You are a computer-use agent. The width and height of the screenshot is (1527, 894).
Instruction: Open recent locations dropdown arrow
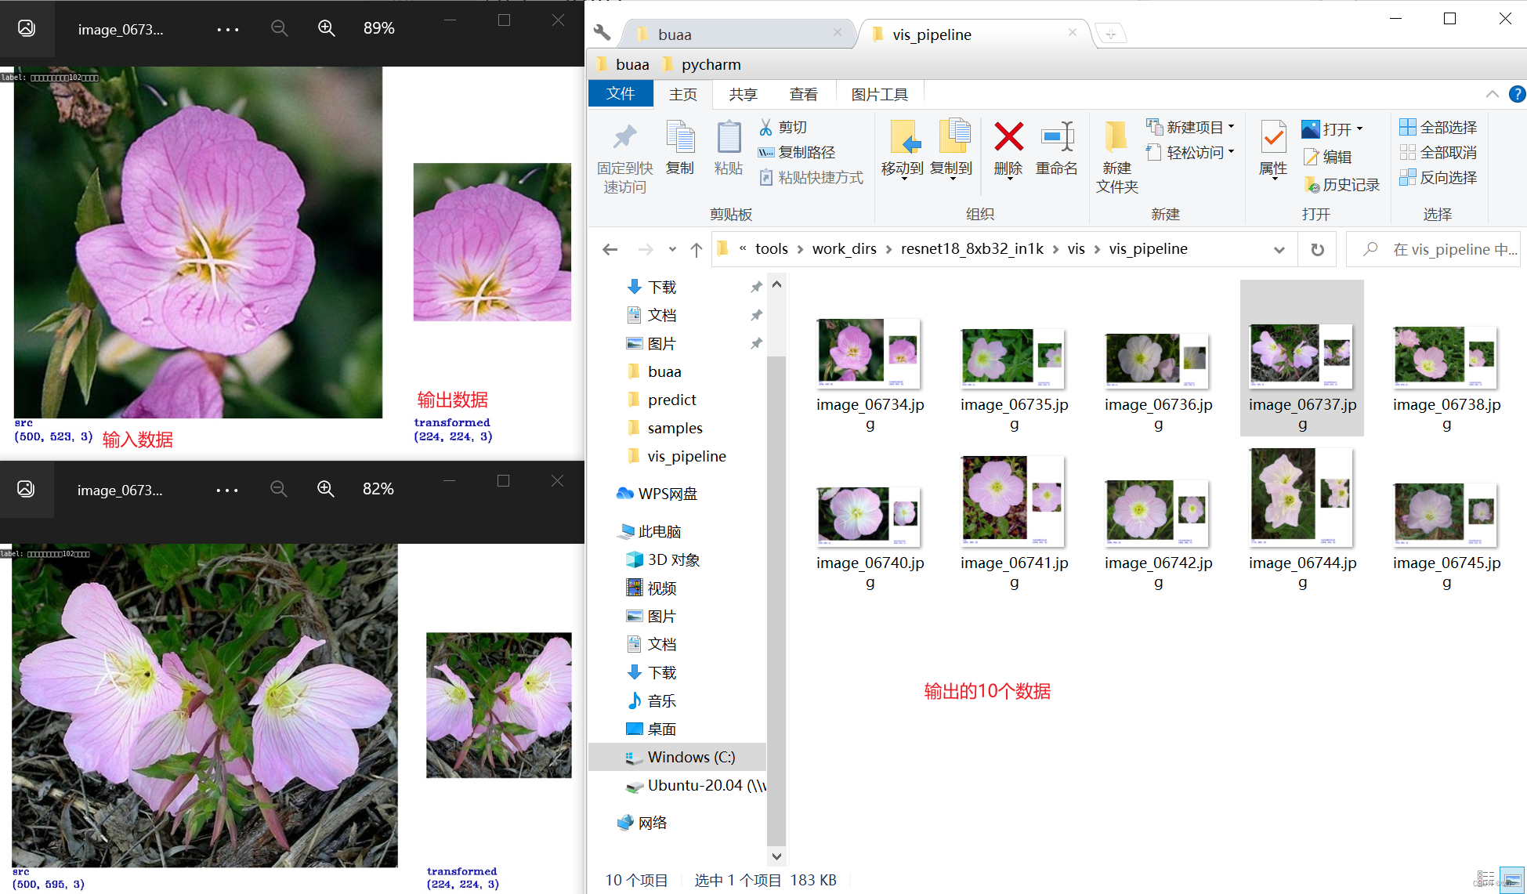[x=672, y=249]
